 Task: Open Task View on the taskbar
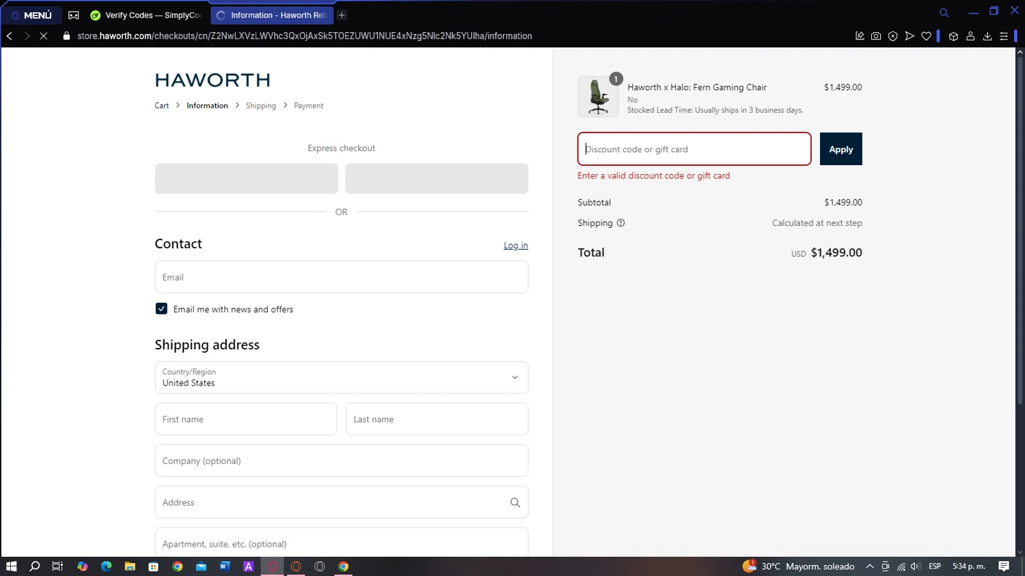coord(57,566)
